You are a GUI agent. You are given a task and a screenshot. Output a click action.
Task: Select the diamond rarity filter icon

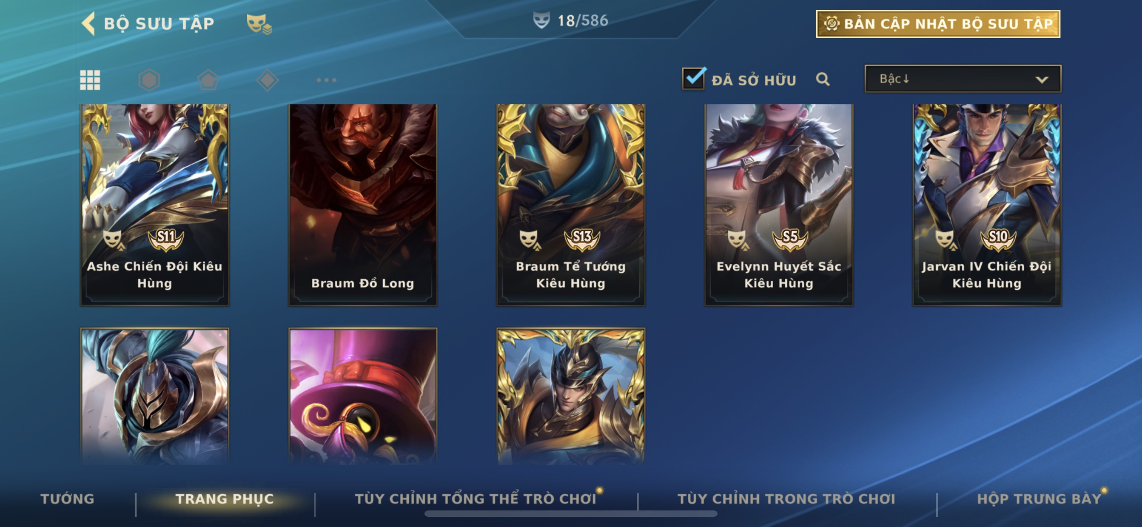click(267, 80)
